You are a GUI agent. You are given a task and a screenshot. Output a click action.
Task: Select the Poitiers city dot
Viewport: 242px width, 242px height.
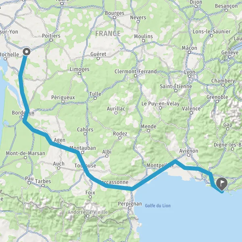pos(51,40)
